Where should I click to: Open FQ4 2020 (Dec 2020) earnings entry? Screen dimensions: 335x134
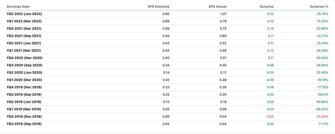[x=167, y=58]
